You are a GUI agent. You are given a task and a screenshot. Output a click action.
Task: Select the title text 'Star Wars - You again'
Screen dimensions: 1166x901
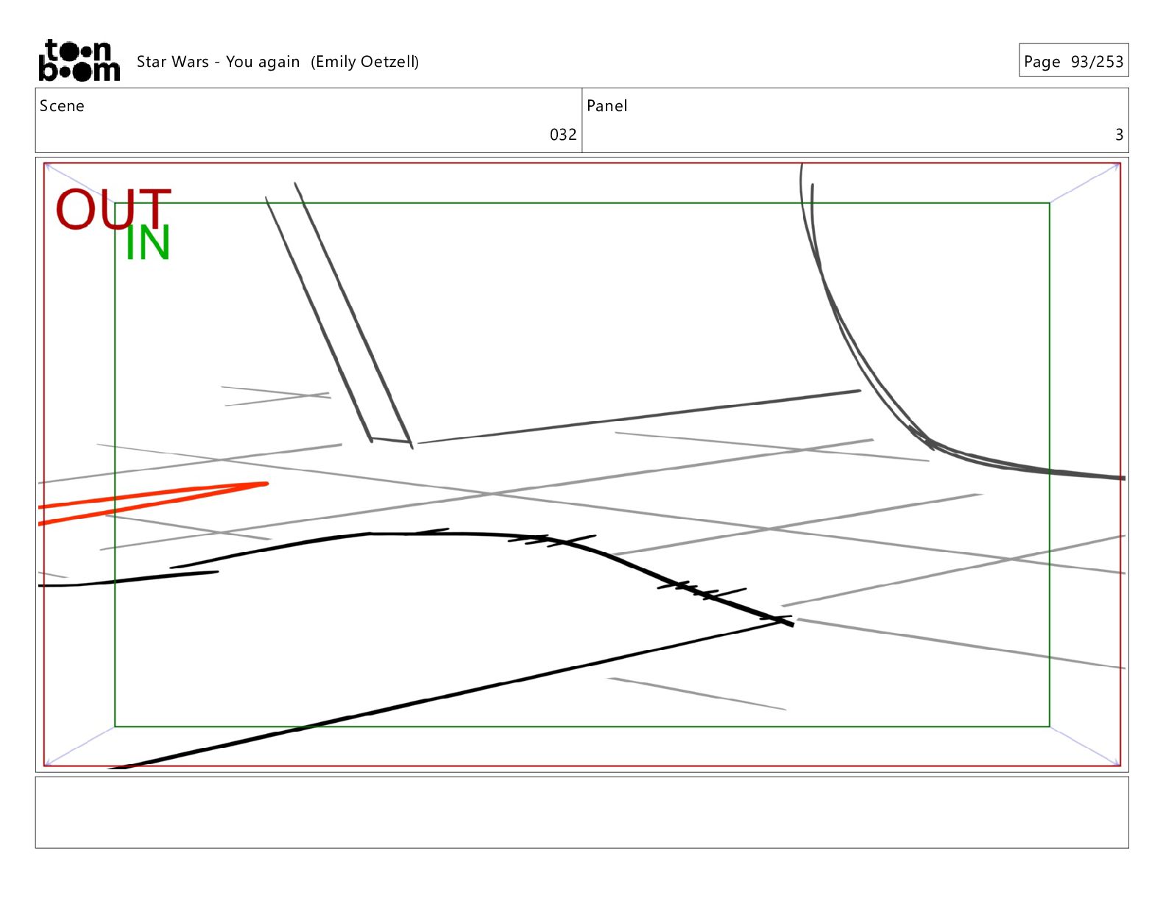pyautogui.click(x=218, y=62)
